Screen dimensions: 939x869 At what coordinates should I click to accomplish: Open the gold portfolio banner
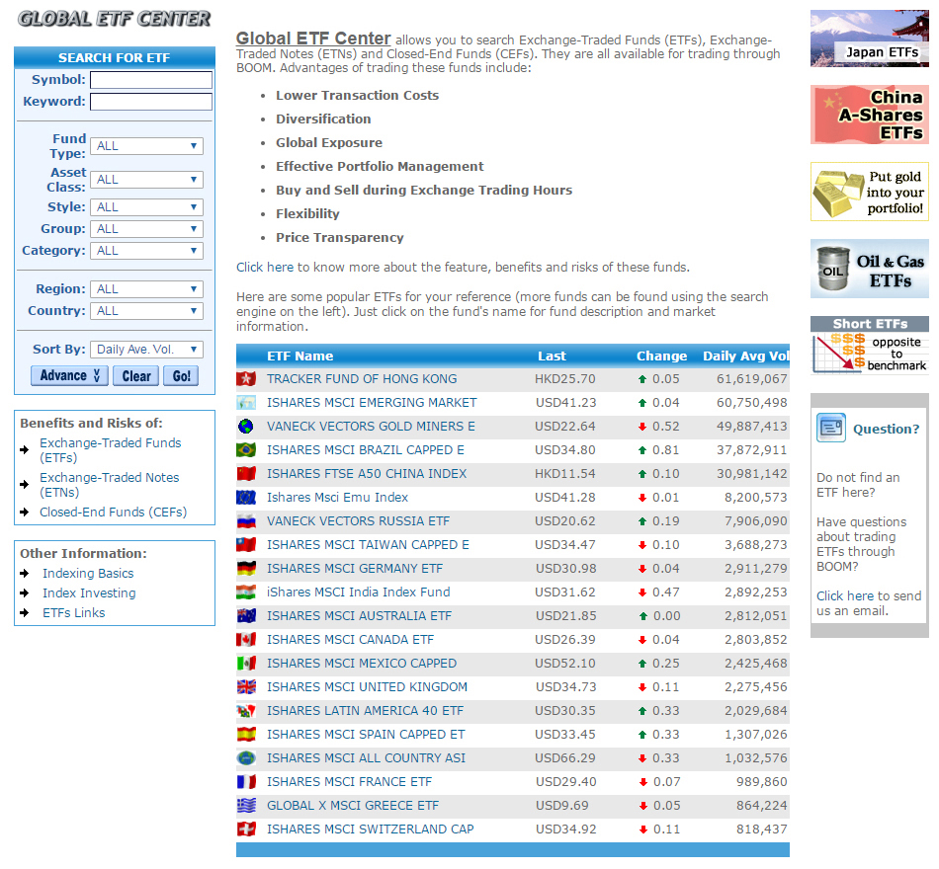[x=870, y=192]
